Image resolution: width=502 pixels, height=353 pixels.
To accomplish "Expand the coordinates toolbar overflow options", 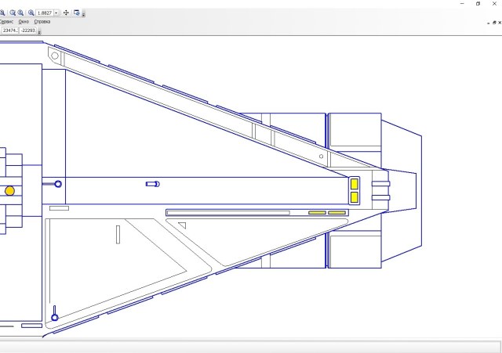I will point(38,32).
